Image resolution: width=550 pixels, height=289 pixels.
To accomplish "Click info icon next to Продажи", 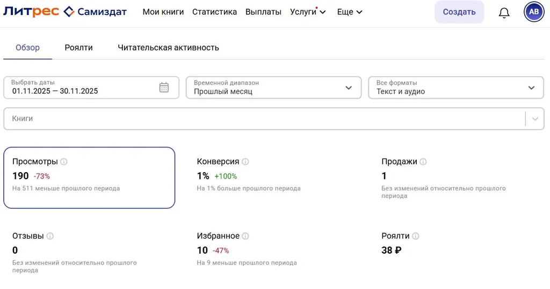I will (423, 161).
